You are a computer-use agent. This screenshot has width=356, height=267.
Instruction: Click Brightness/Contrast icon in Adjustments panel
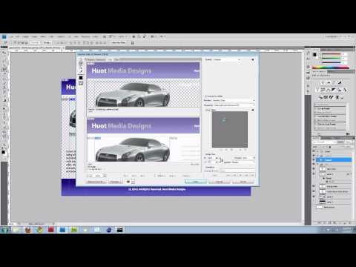323,82
